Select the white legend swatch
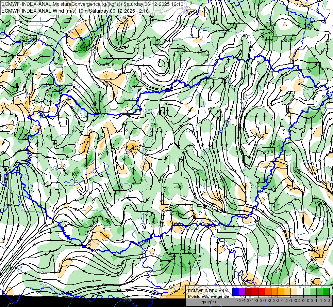Image resolution: width=333 pixels, height=307 pixels. click(300, 292)
